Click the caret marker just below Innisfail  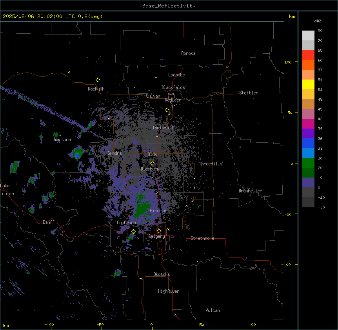157,136
